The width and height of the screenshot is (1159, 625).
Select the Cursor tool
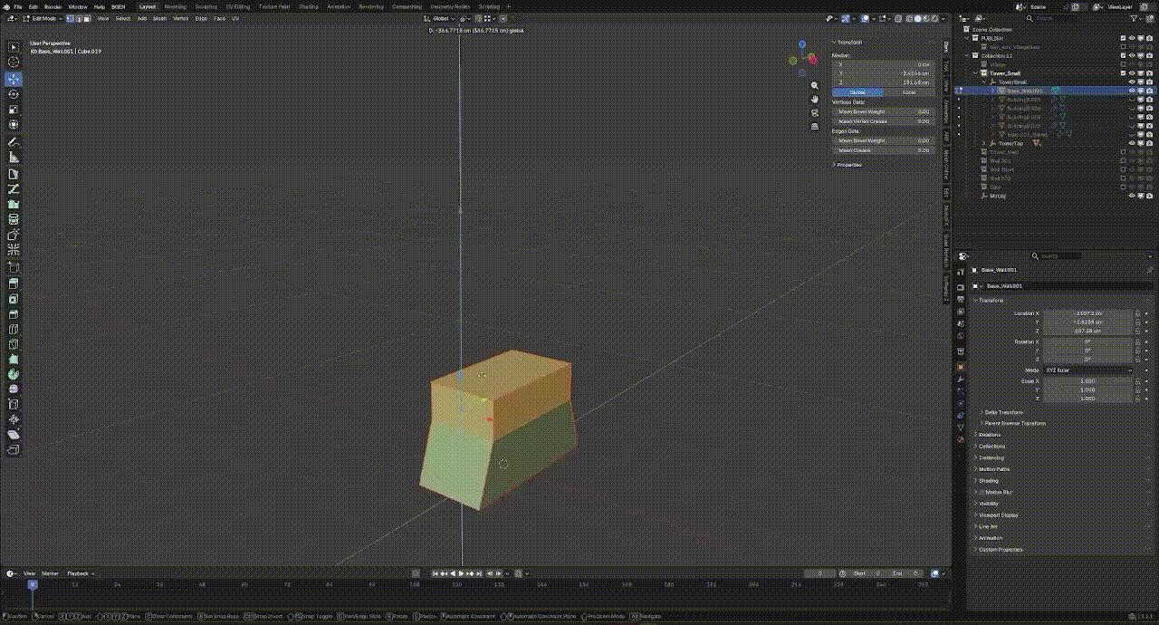click(x=14, y=62)
